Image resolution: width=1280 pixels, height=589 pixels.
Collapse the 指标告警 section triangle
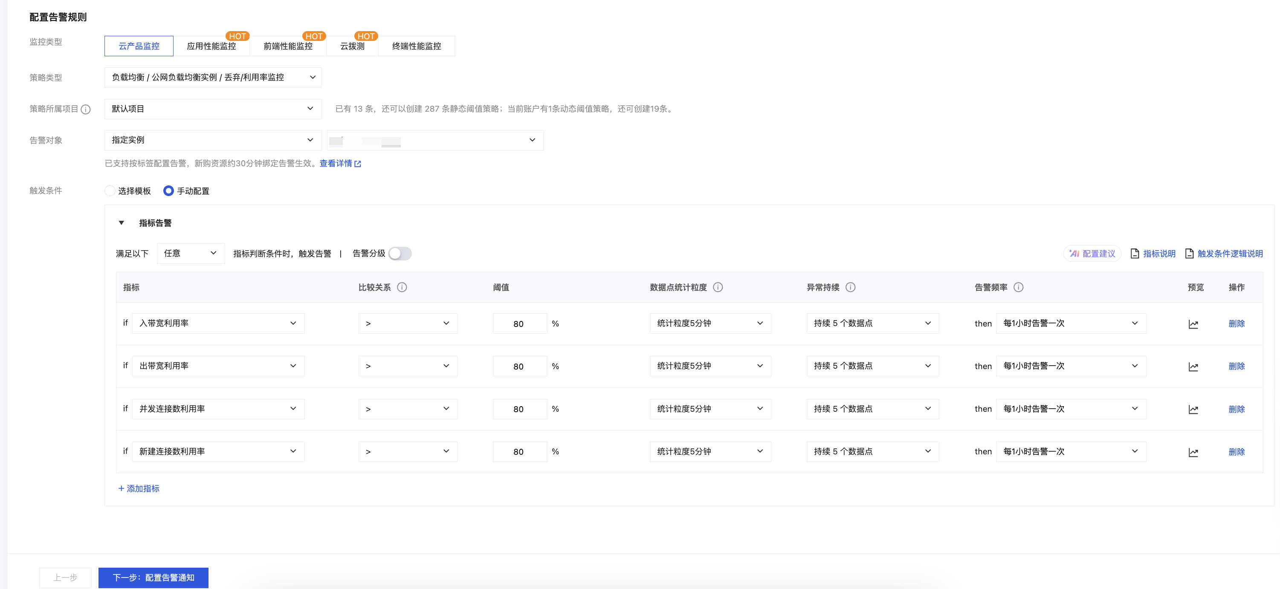(121, 223)
